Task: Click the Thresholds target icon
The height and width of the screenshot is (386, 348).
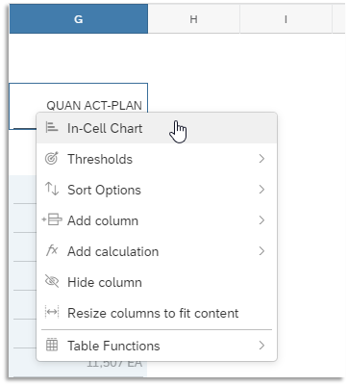Action: [52, 159]
